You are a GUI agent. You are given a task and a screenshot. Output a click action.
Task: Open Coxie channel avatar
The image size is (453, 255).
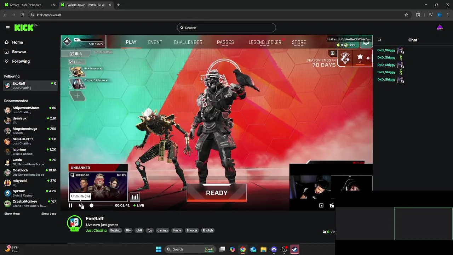click(7, 162)
